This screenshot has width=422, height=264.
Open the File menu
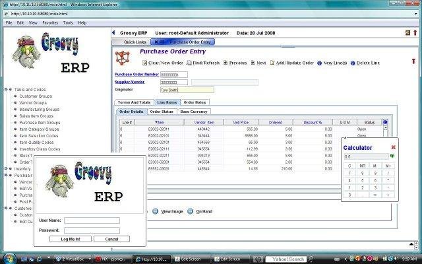point(9,23)
